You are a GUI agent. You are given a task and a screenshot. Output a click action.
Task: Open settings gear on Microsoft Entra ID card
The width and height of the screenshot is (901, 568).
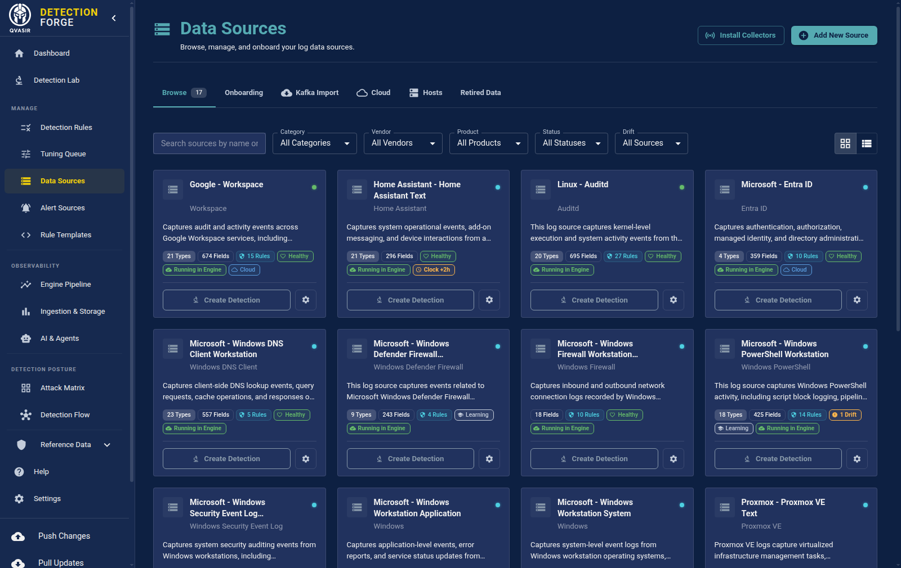[857, 300]
